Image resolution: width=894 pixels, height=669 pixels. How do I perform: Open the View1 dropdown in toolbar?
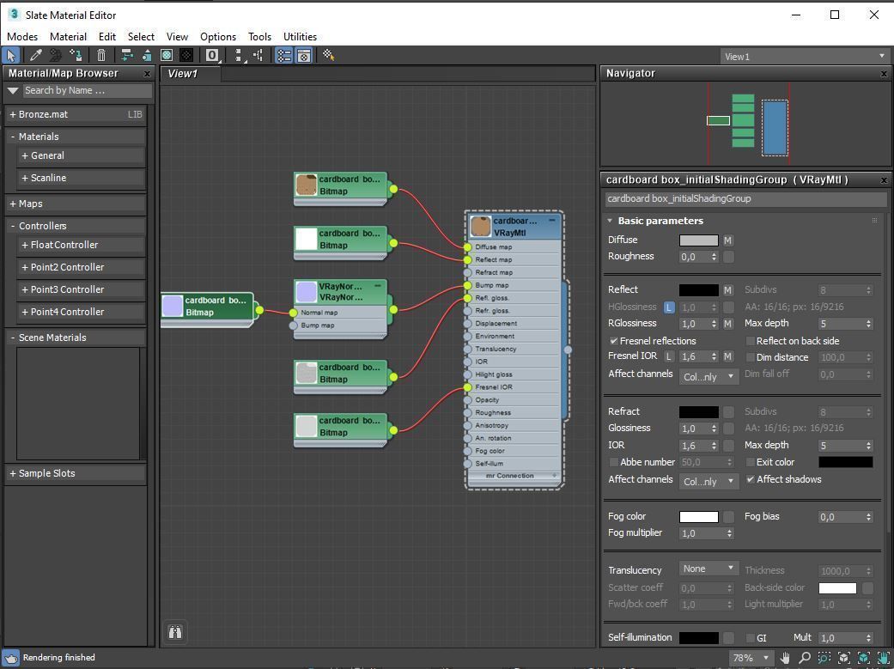point(804,57)
